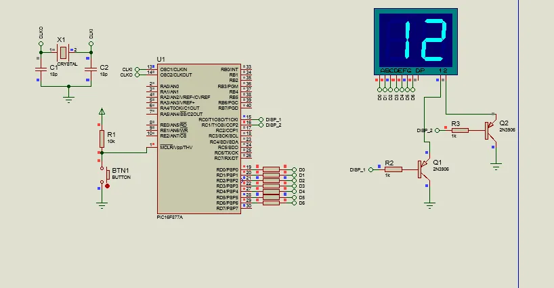Select transistor Q2 2N3906
Screen dimensions: 554x288
[491, 130]
